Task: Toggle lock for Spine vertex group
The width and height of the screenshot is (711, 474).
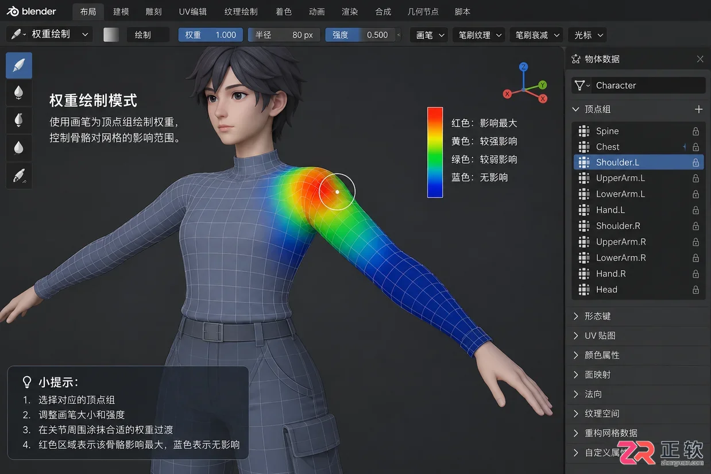Action: pos(695,131)
